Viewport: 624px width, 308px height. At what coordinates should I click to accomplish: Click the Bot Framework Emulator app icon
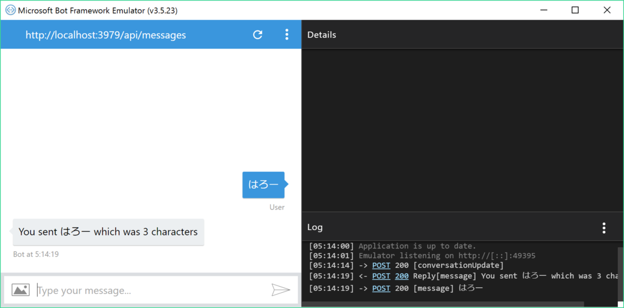[x=11, y=11]
